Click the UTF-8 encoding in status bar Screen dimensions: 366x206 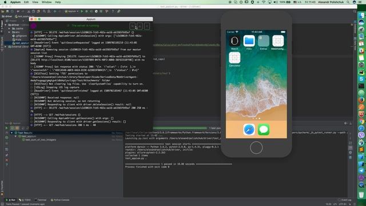point(343,204)
